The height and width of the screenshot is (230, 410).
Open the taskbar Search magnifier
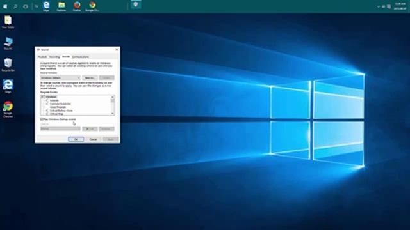click(x=15, y=6)
